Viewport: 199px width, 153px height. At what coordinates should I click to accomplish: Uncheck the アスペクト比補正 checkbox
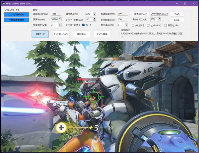point(83,25)
